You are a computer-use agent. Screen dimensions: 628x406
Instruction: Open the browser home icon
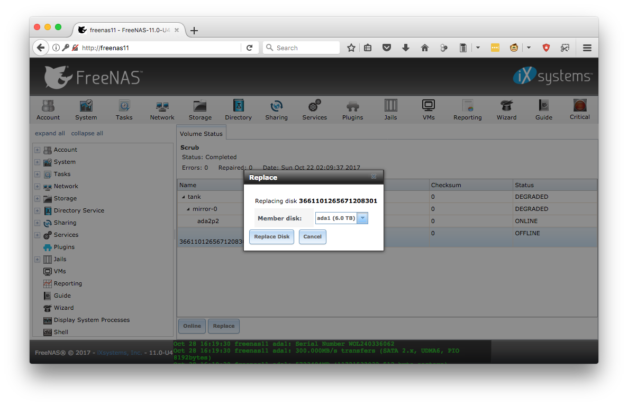(x=425, y=48)
